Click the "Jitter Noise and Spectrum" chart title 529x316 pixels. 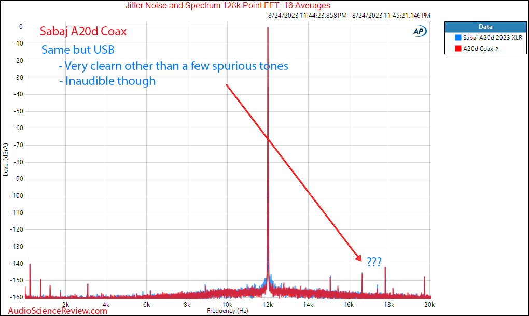pos(228,5)
